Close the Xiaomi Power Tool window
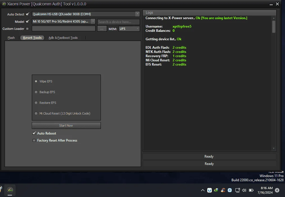The width and height of the screenshot is (285, 197). [x=277, y=4]
